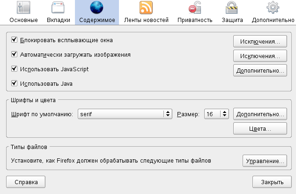This screenshot has width=296, height=194.
Task: Open image loading Исключения button
Action: point(260,56)
